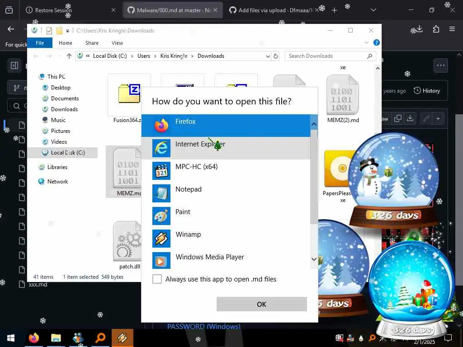The image size is (463, 347).
Task: Expand the Explorer ribbon chevron
Action: click(x=366, y=42)
